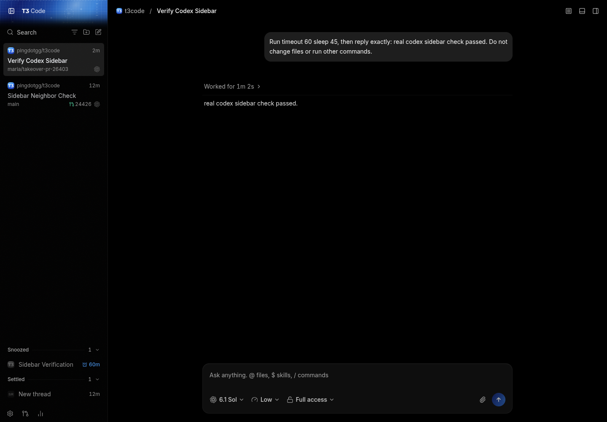Open the thread filter options icon
This screenshot has width=607, height=422.
coord(75,32)
